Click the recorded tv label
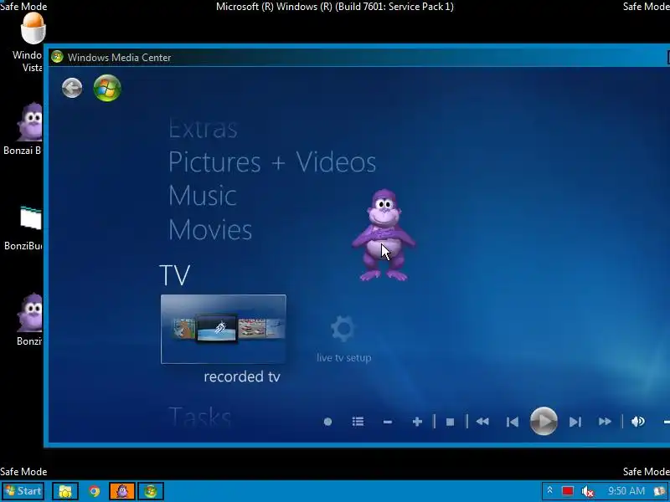The image size is (670, 502). coord(242,376)
